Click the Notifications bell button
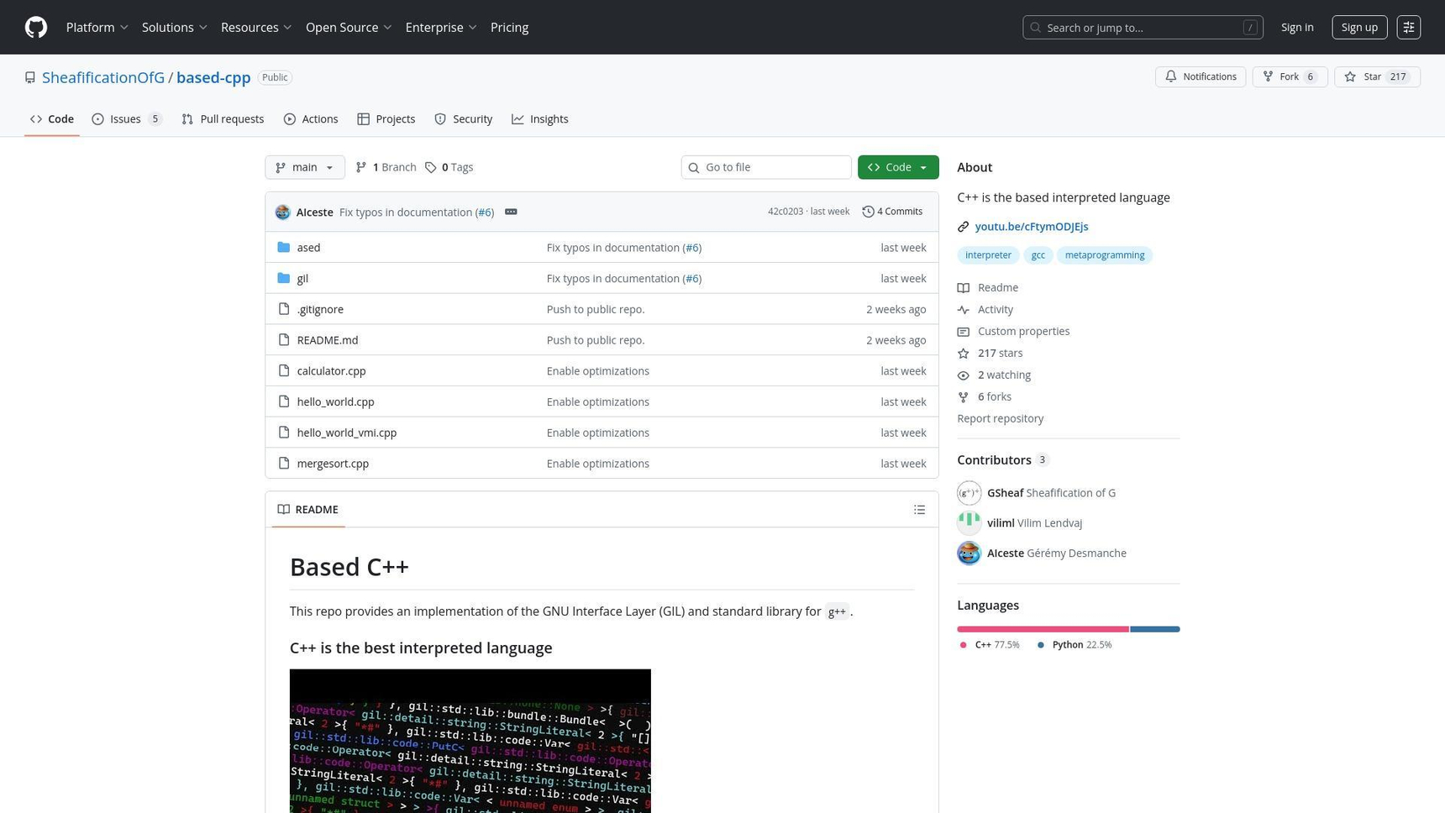1445x813 pixels. point(1201,77)
